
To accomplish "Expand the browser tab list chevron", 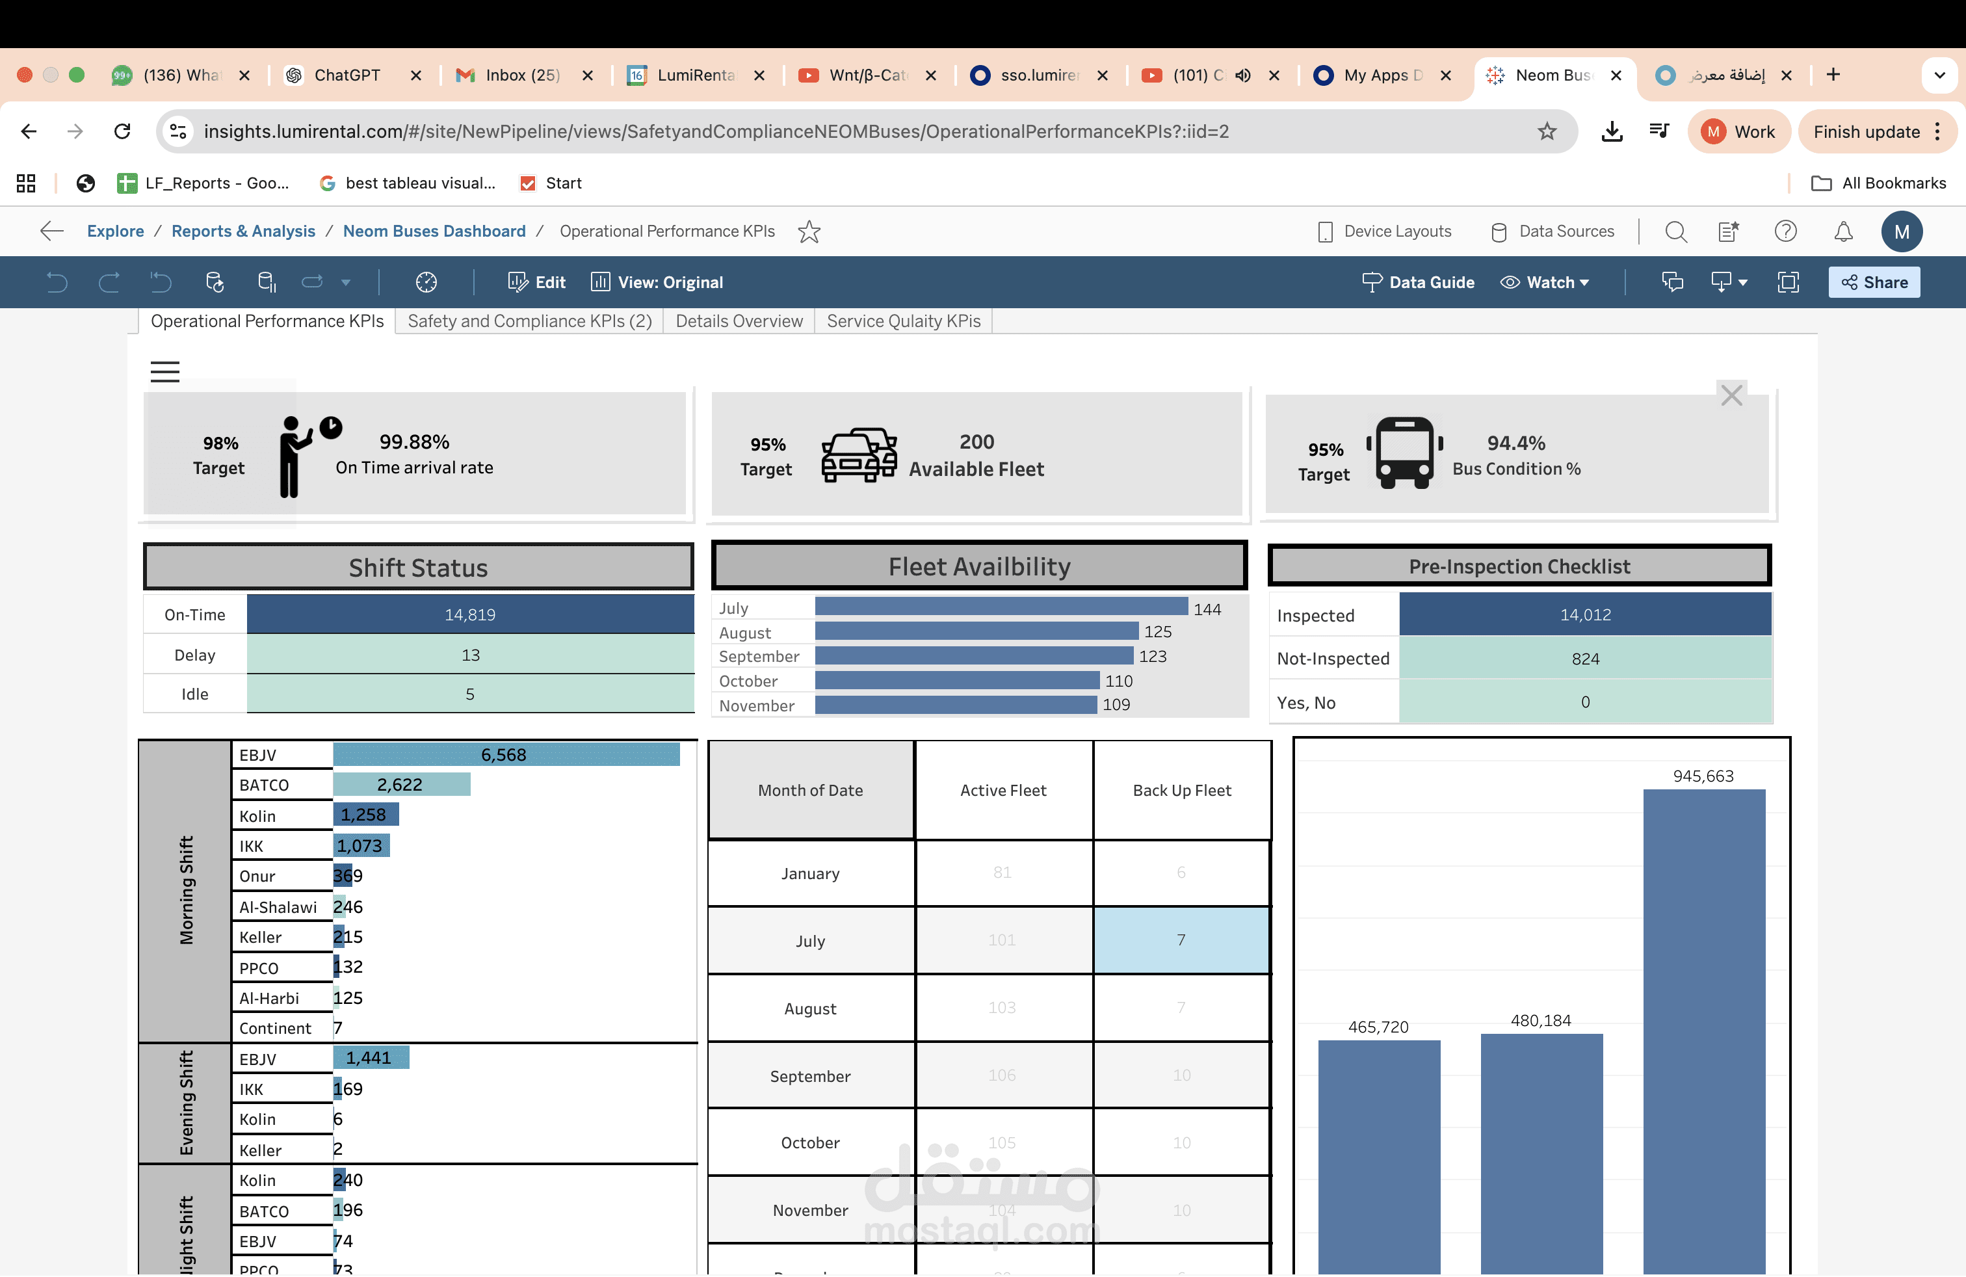I will click(1939, 75).
